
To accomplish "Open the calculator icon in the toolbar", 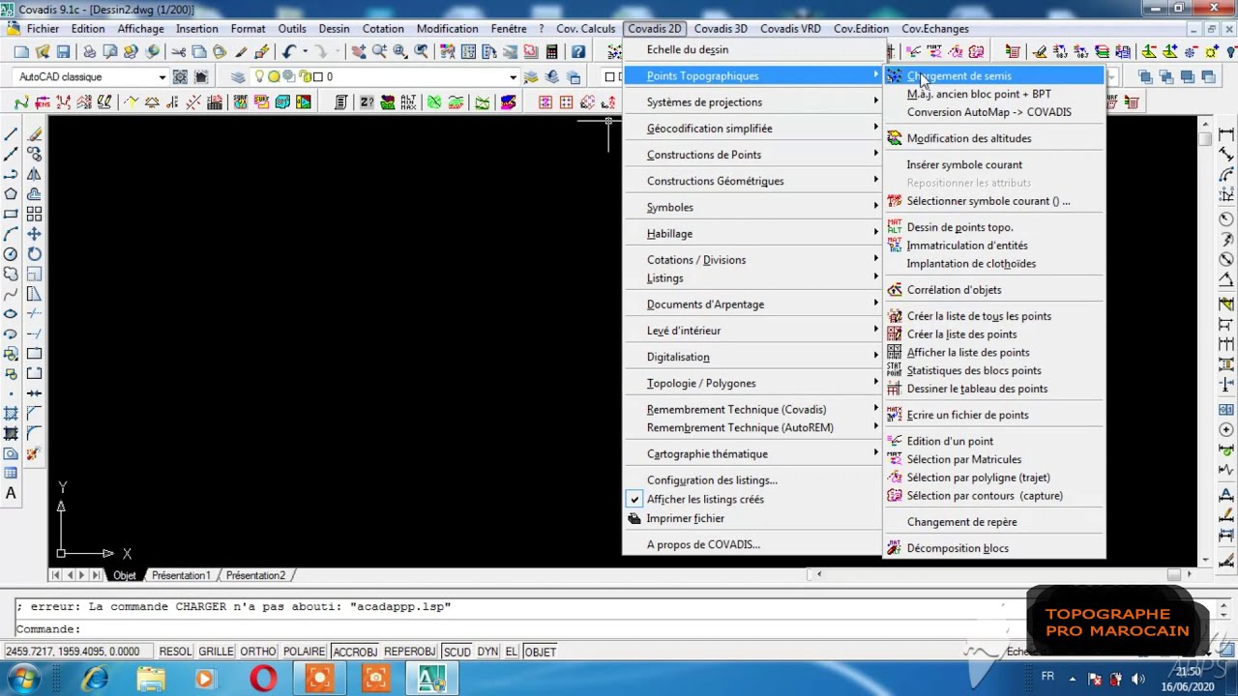I will [x=551, y=51].
